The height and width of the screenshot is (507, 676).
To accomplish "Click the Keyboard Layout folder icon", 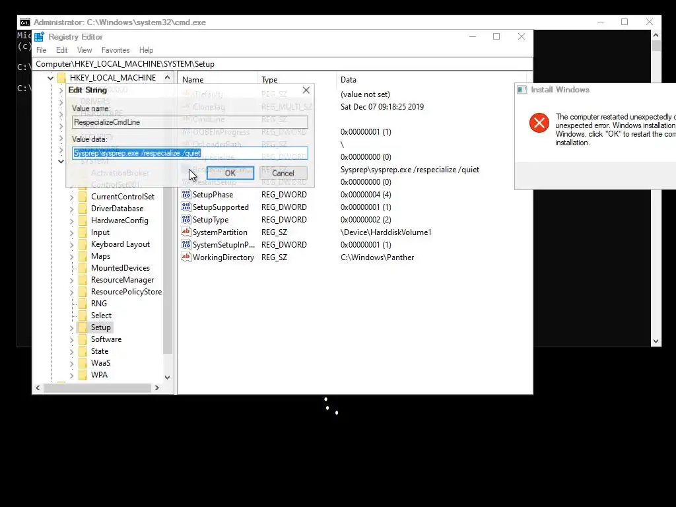I will point(83,244).
